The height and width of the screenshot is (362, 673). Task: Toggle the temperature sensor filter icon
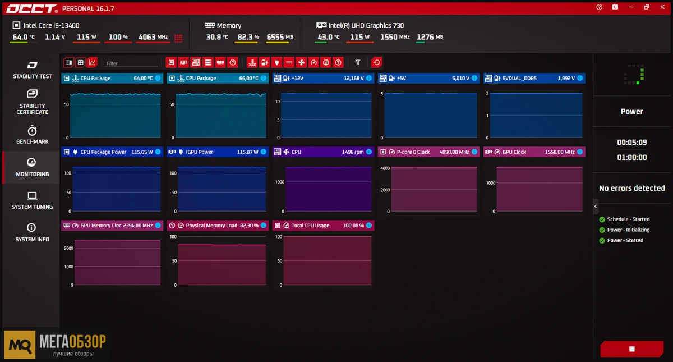pyautogui.click(x=252, y=62)
